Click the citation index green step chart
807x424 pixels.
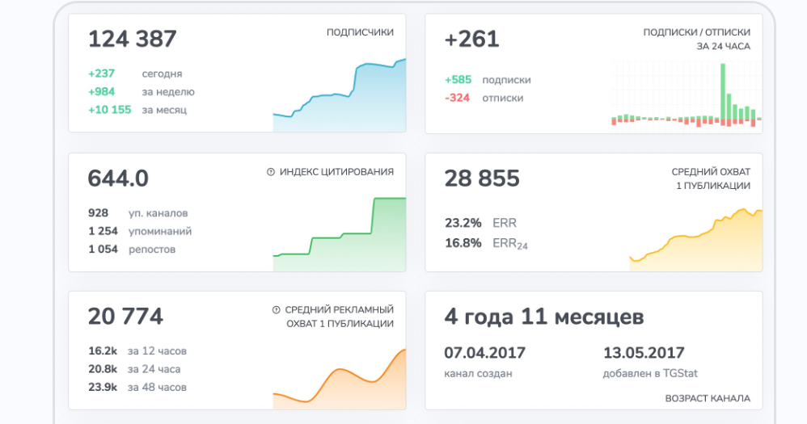click(339, 234)
